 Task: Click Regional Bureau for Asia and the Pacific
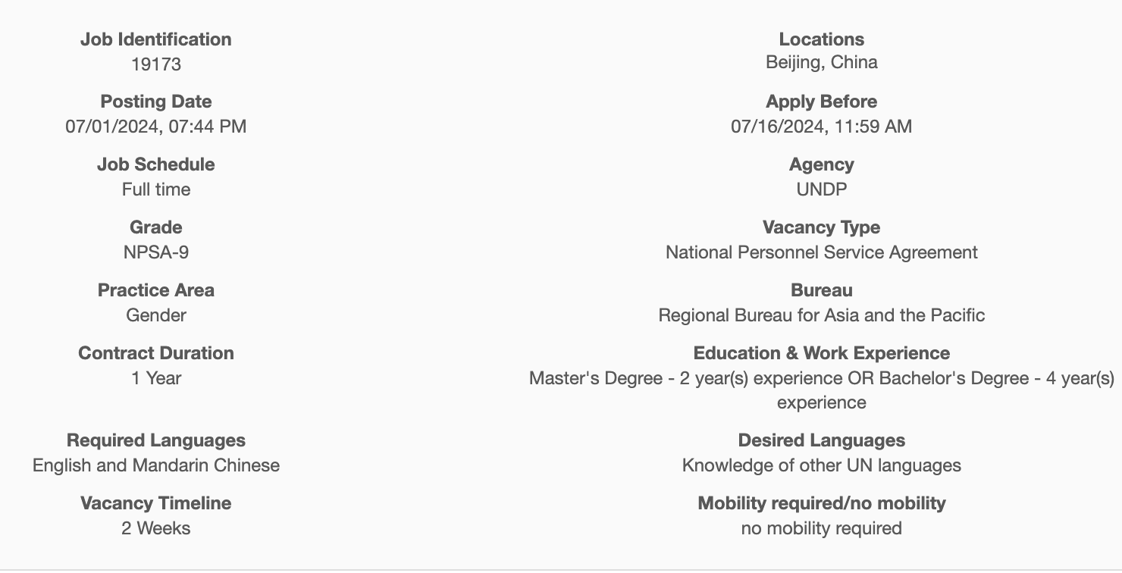tap(822, 315)
